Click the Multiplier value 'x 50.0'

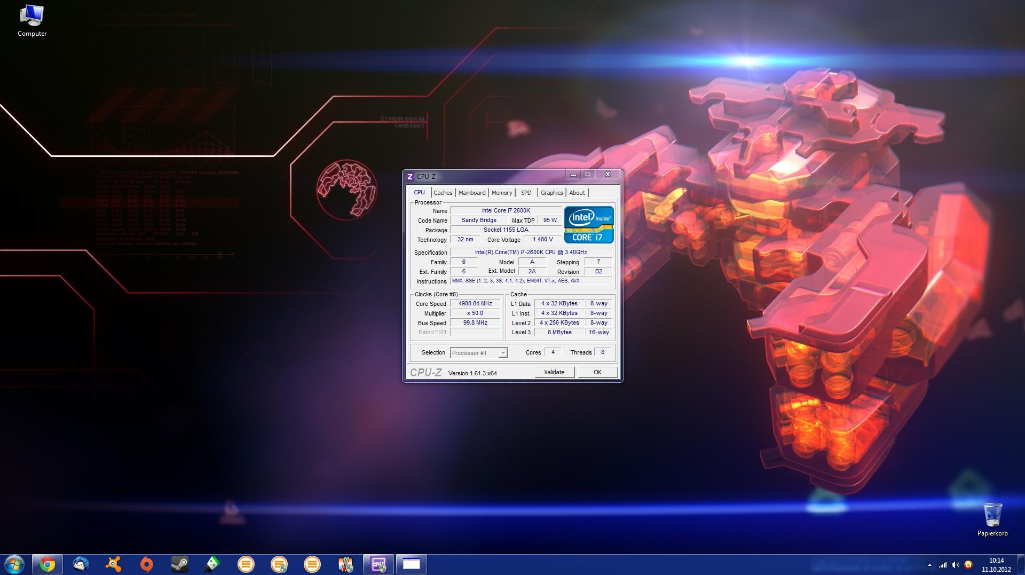point(475,313)
